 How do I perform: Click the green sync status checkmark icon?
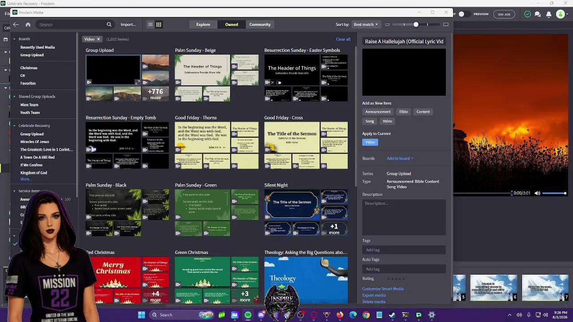(528, 14)
